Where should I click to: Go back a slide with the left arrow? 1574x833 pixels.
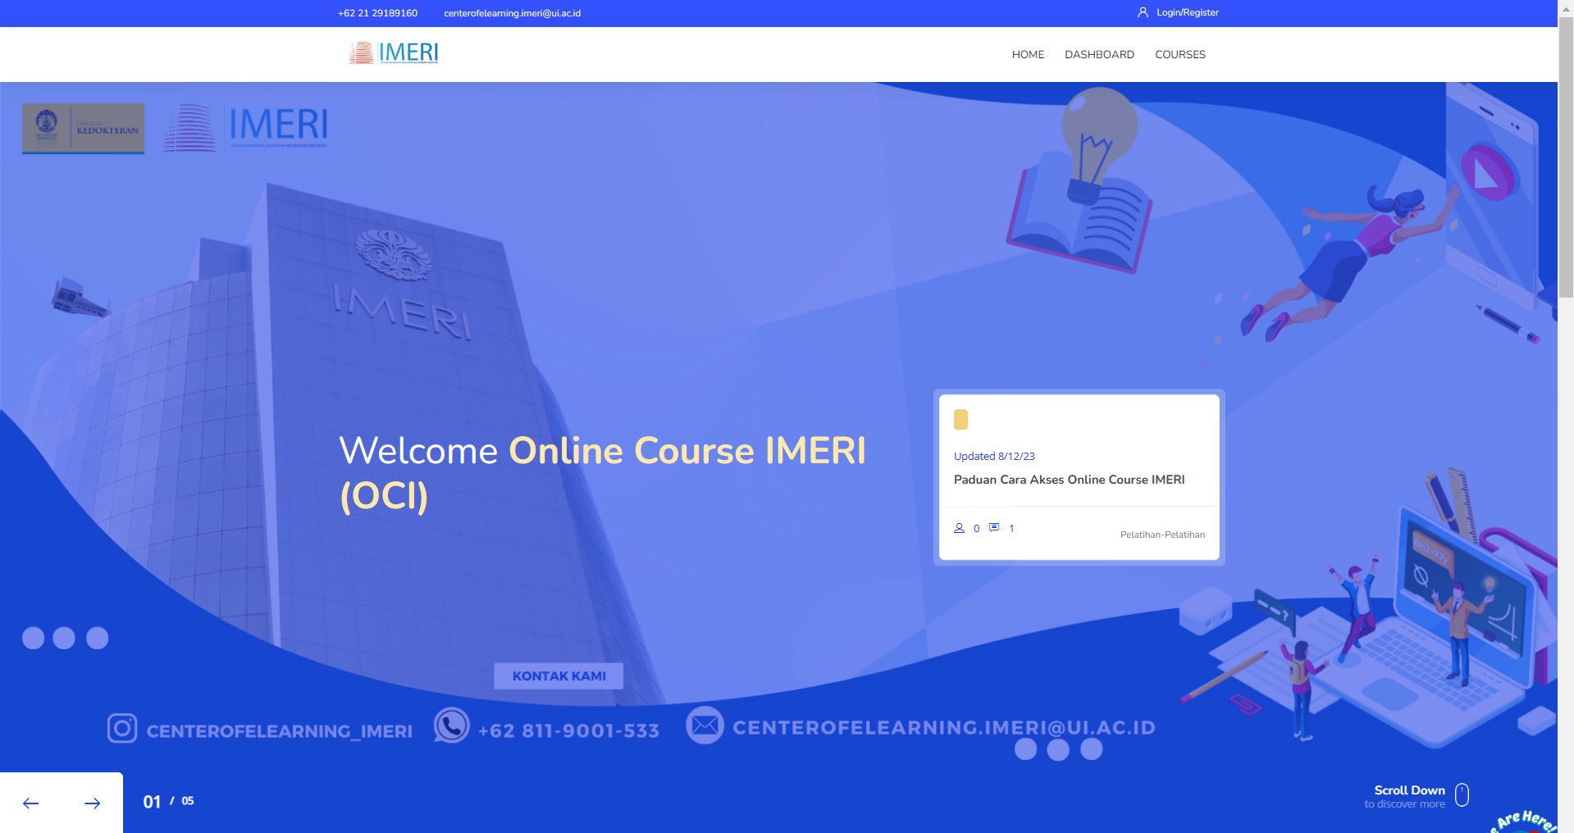[x=30, y=803]
